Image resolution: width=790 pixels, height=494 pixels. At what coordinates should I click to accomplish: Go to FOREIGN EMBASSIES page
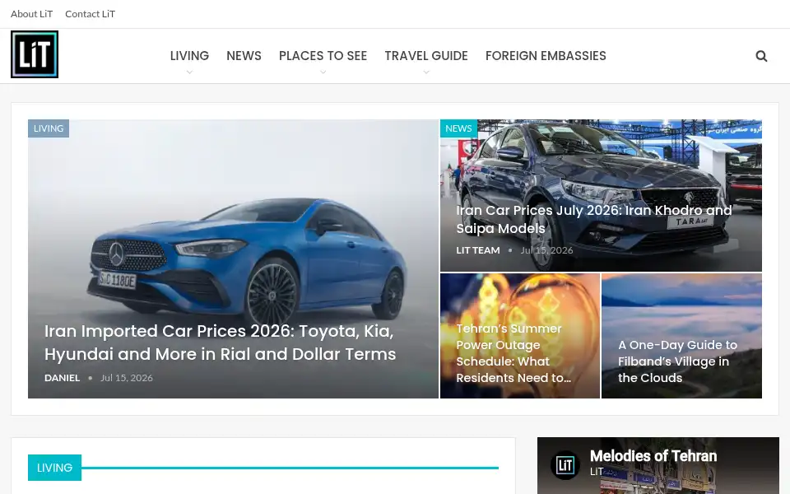(x=546, y=56)
